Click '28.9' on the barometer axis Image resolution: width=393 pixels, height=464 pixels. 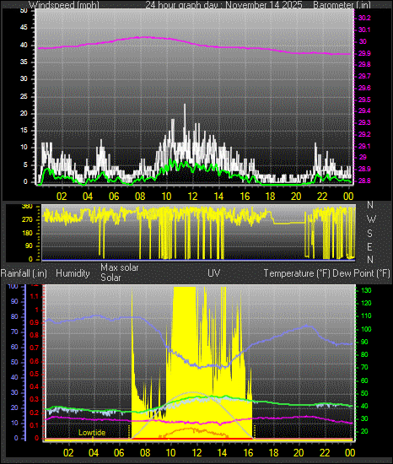point(364,169)
